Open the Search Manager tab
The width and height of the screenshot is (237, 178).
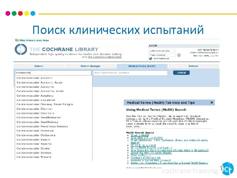coord(91,66)
